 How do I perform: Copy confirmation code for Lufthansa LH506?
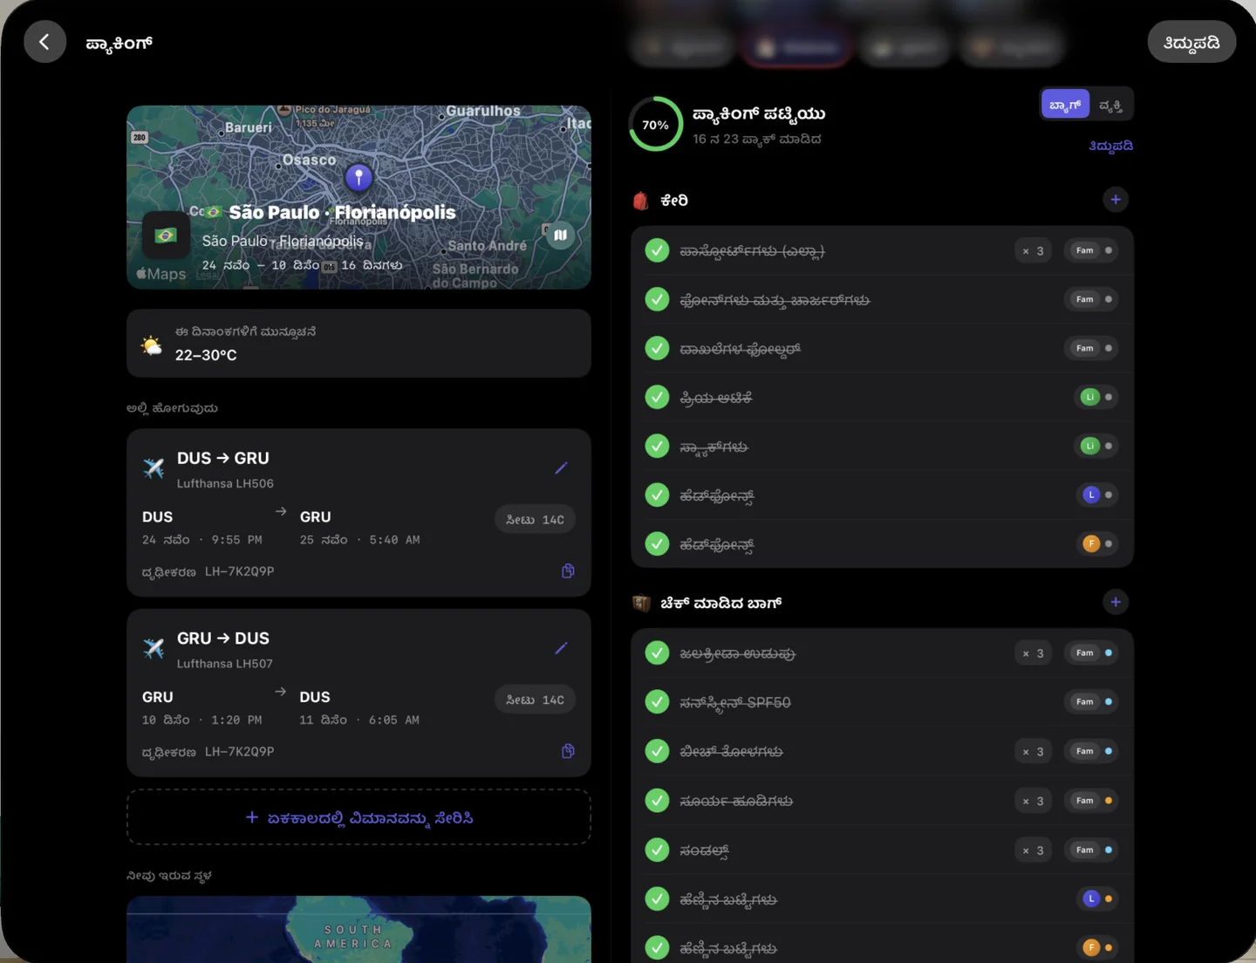click(568, 571)
